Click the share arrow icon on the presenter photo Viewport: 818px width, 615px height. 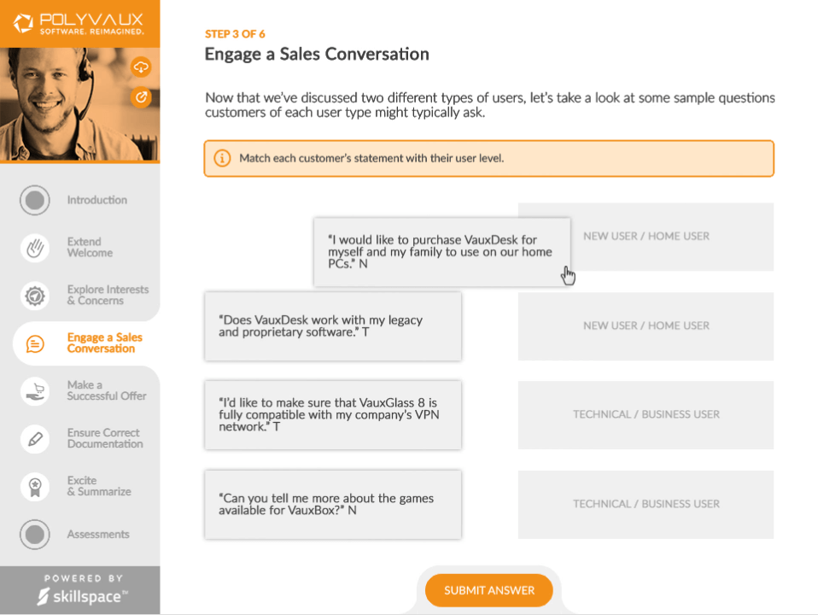coord(141,97)
